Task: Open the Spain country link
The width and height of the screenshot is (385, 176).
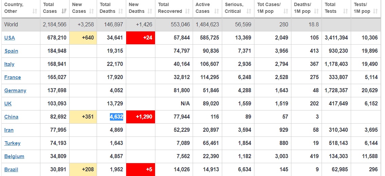Action: (11, 51)
